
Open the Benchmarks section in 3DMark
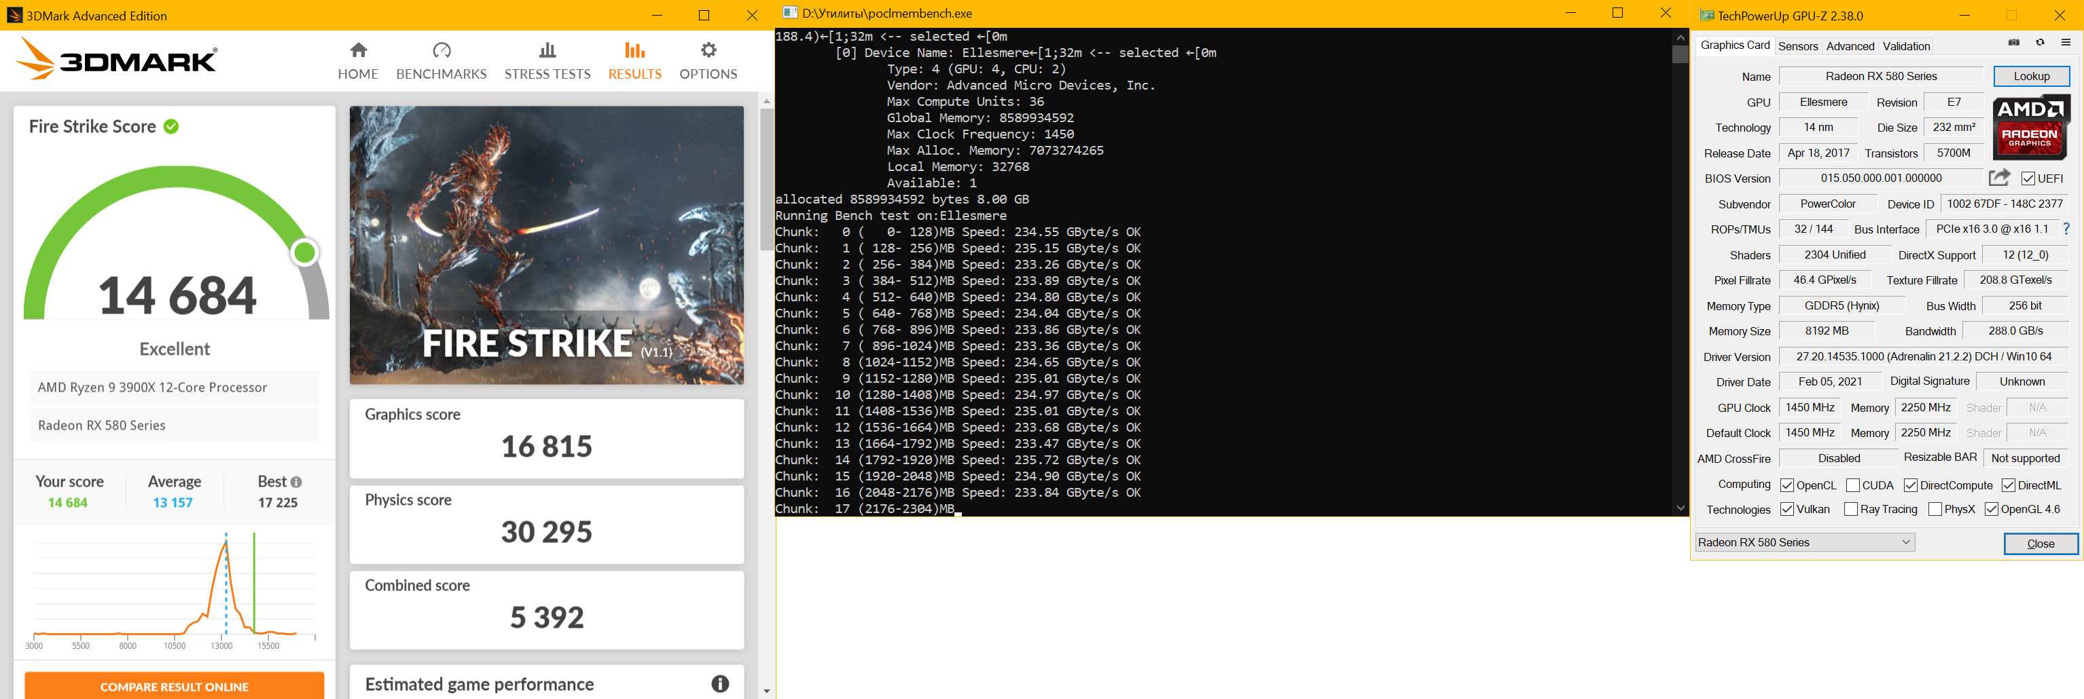pyautogui.click(x=441, y=61)
